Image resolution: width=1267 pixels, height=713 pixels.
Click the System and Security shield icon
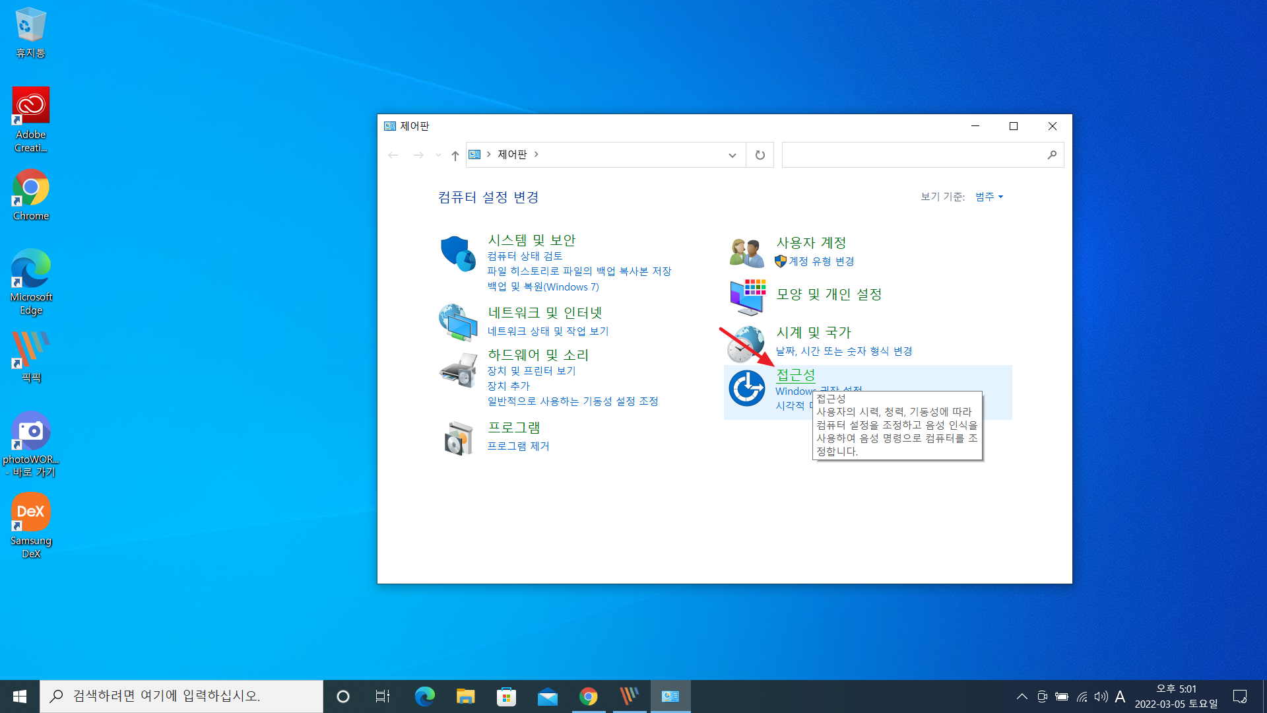click(457, 254)
